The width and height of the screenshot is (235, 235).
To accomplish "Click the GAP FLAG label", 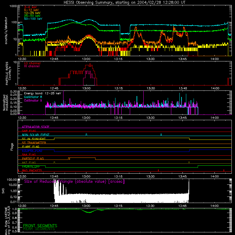I will tap(29, 131).
